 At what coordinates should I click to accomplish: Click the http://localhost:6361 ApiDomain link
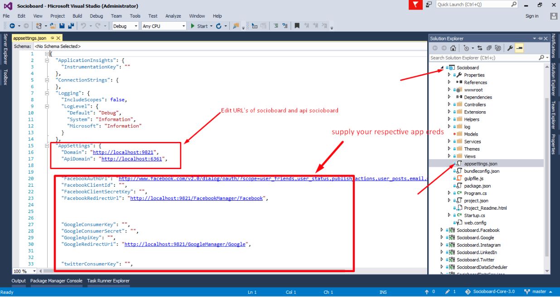[132, 159]
